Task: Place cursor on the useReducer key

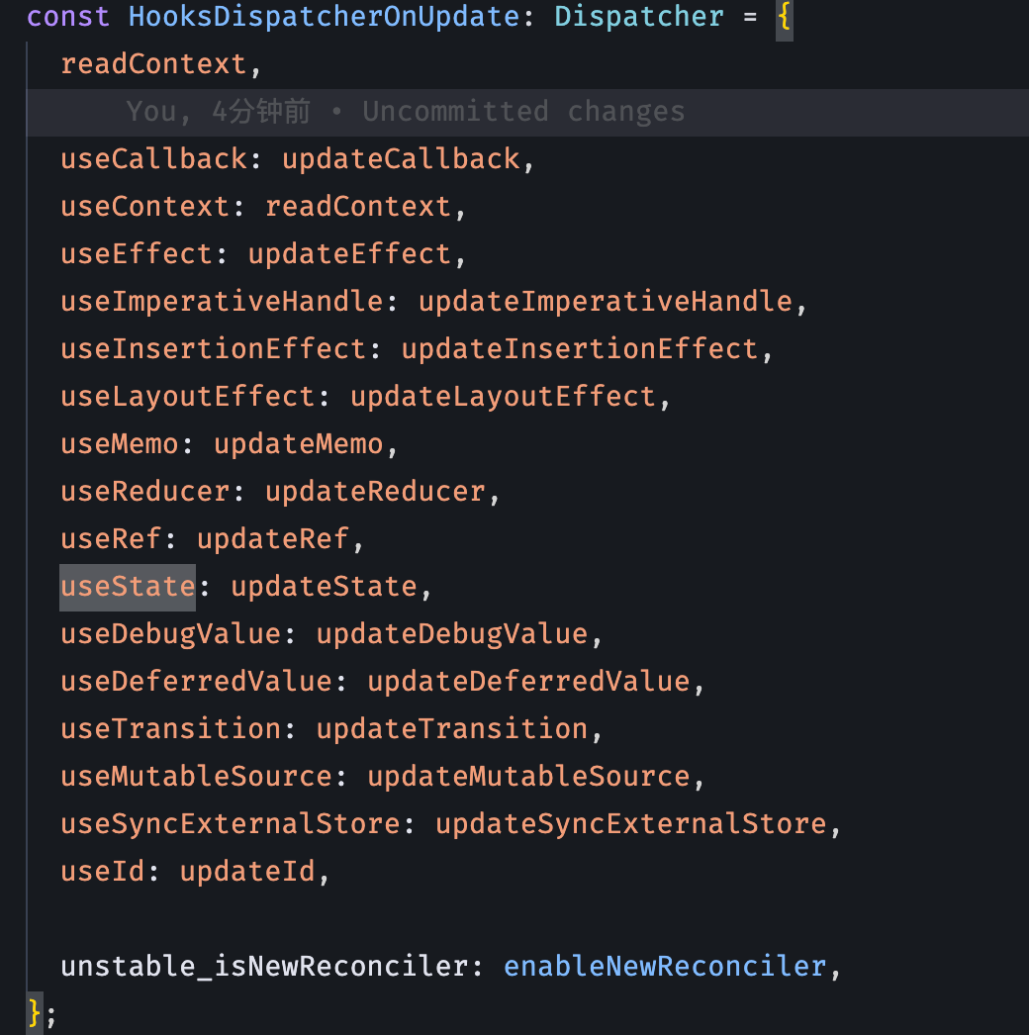Action: coord(145,492)
